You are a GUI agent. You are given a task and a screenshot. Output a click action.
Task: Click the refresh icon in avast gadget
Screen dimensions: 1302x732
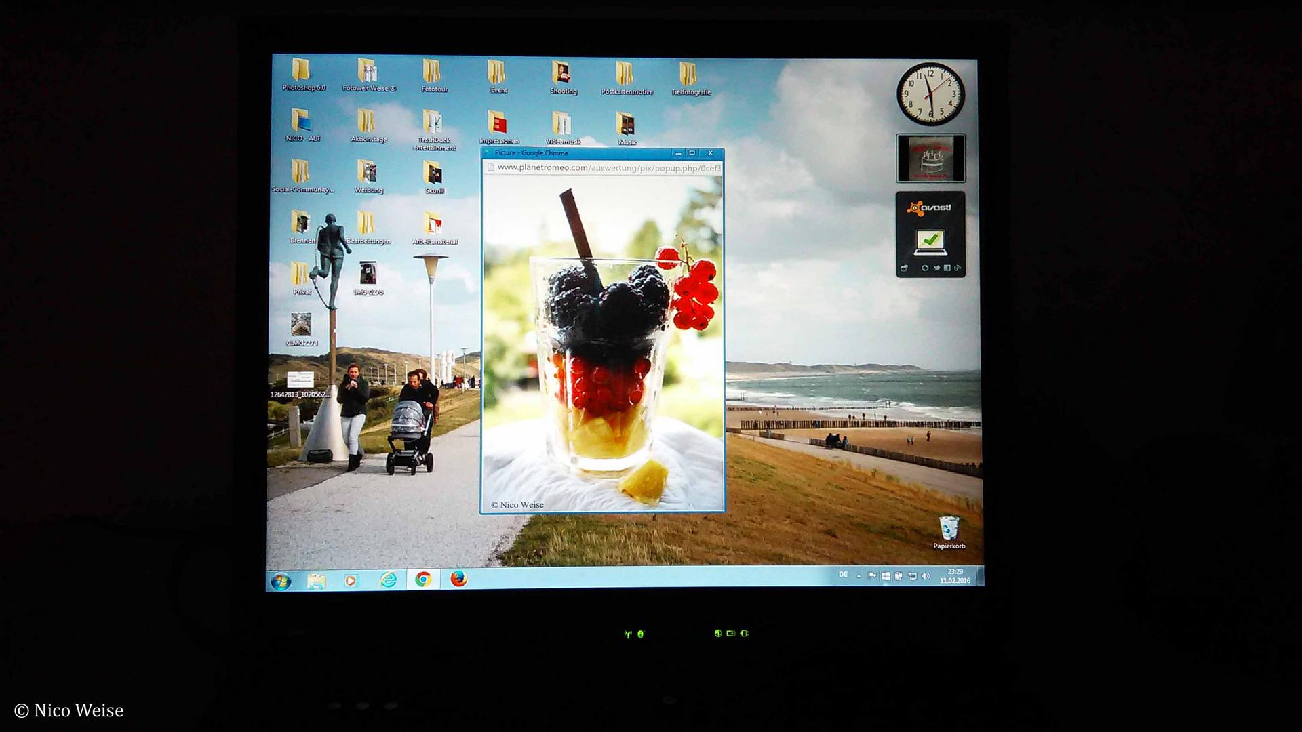925,268
